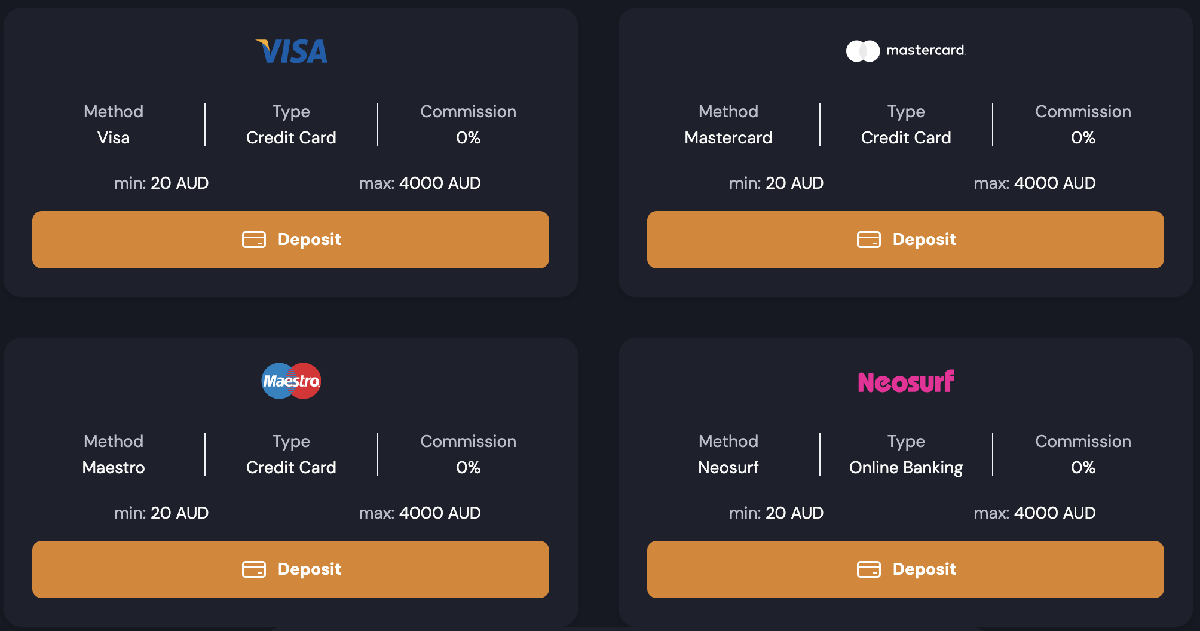Viewport: 1200px width, 631px height.
Task: Click the Mastercard method name text
Action: [728, 138]
